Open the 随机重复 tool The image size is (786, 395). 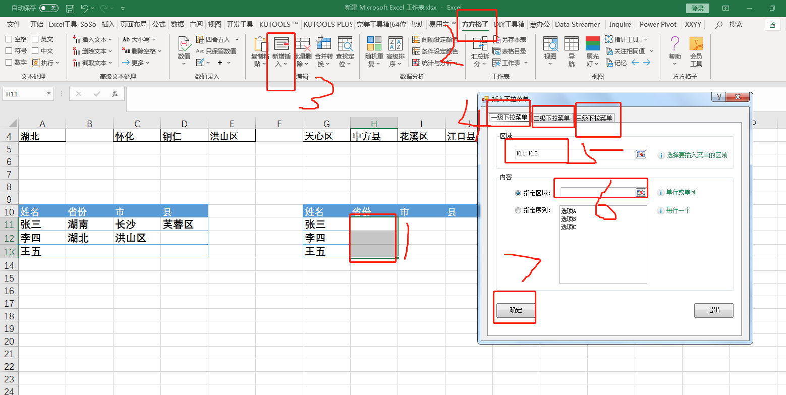tap(374, 52)
